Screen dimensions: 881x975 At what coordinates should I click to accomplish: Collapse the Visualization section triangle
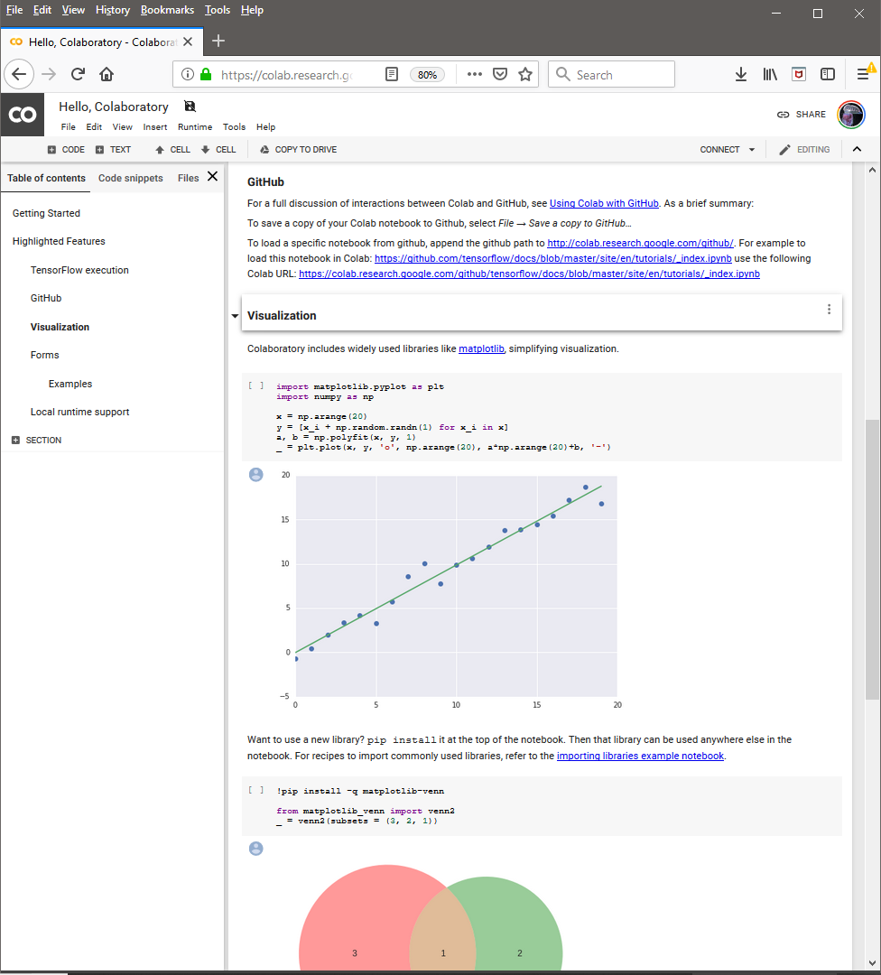pos(235,316)
